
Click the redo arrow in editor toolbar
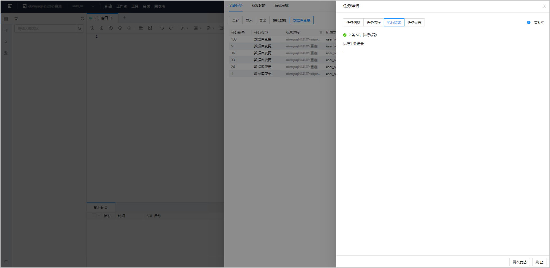[x=171, y=28]
